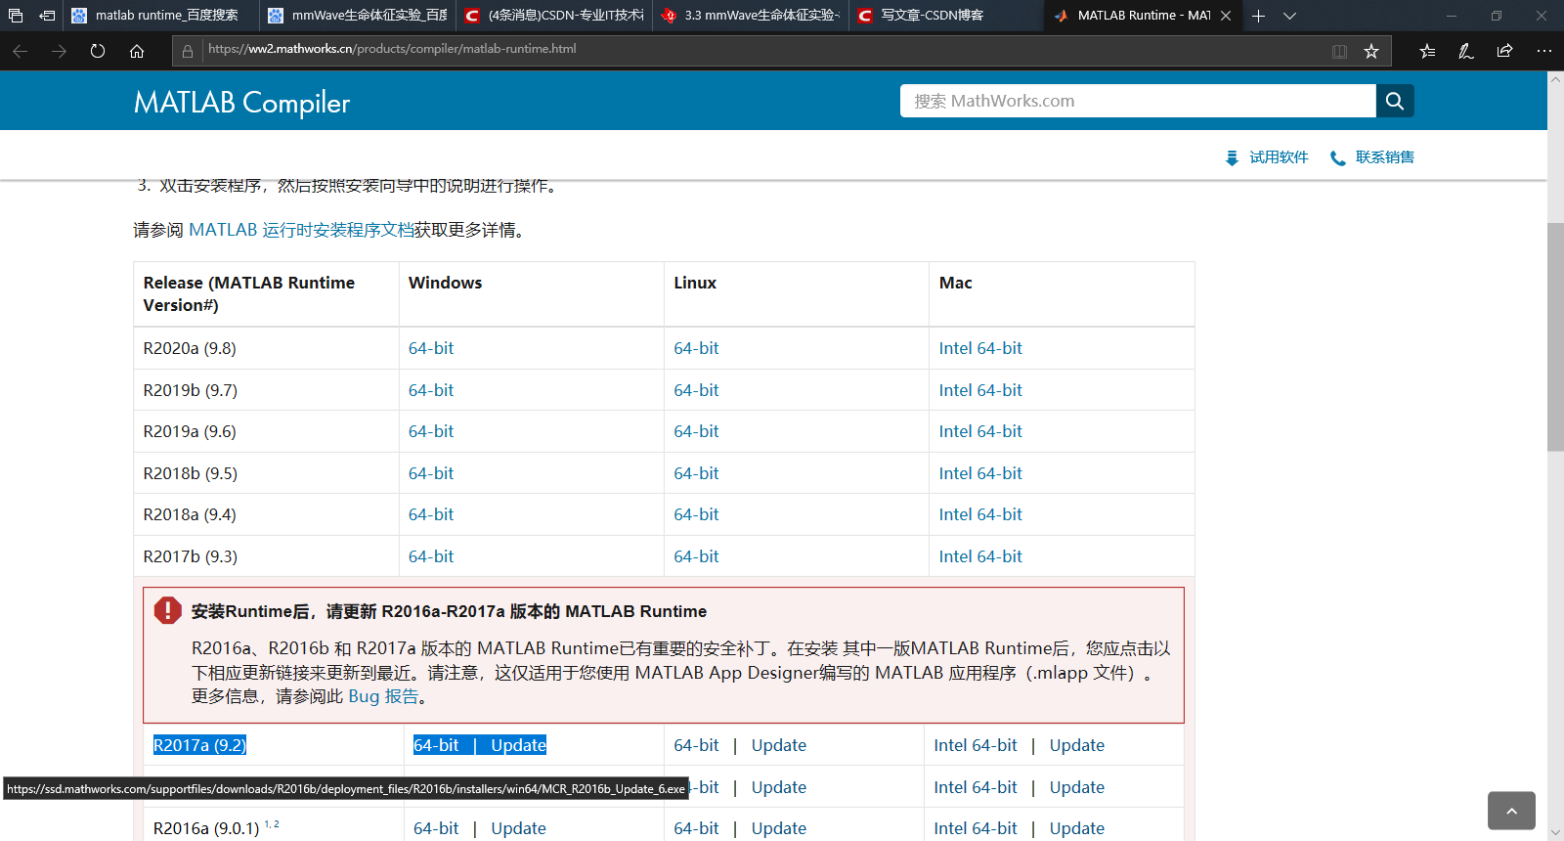The width and height of the screenshot is (1564, 841).
Task: Click the 试用软件 link
Action: point(1267,157)
